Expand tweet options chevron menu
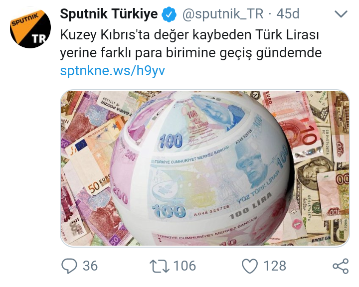The width and height of the screenshot is (359, 287). tap(341, 14)
